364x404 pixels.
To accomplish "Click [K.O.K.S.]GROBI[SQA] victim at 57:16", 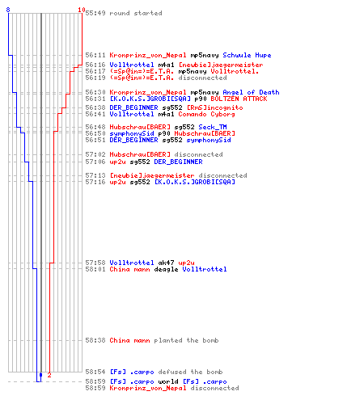I will pyautogui.click(x=195, y=182).
